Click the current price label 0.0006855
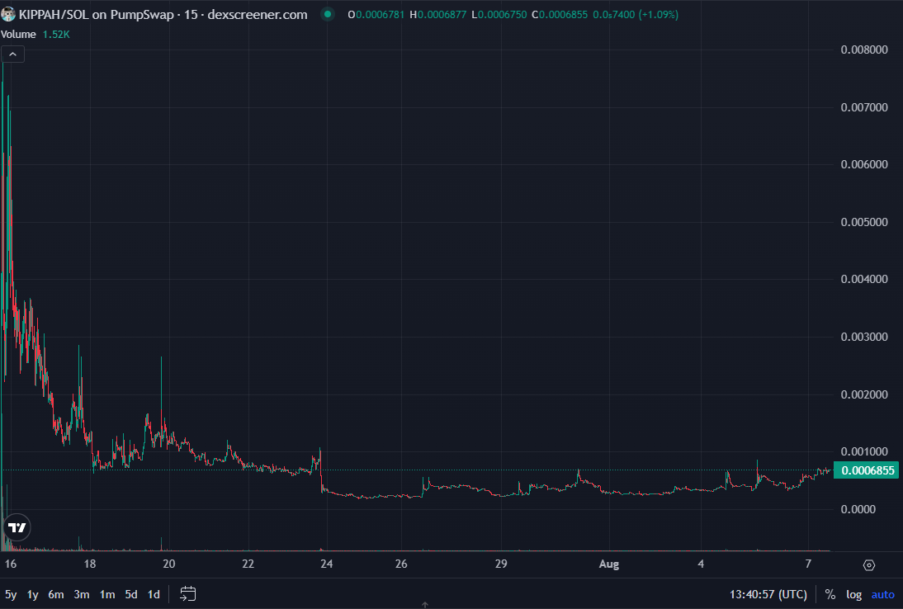Viewport: 903px width, 609px height. [x=863, y=470]
